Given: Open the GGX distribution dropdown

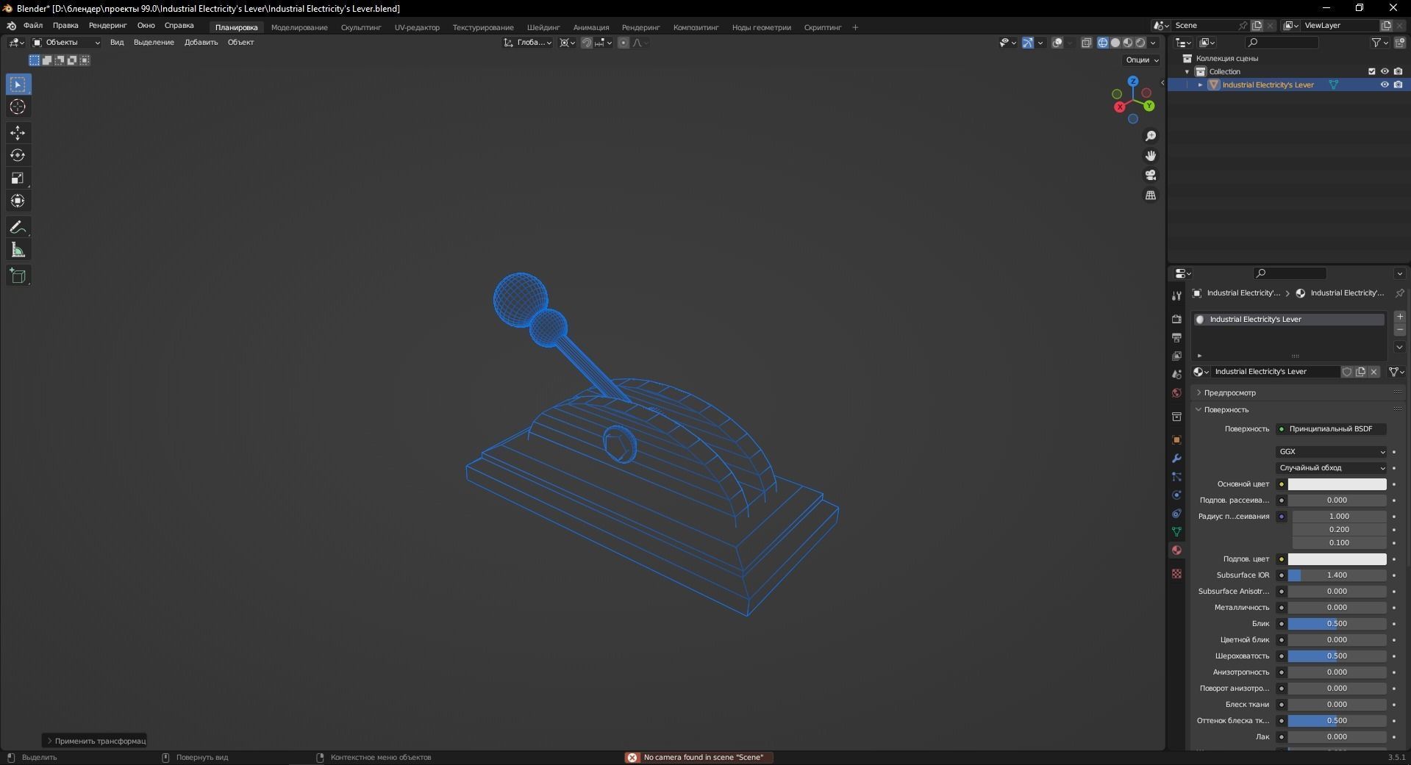Looking at the screenshot, I should pos(1332,452).
